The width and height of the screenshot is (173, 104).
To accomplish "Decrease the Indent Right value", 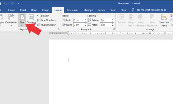I will [x=86, y=26].
